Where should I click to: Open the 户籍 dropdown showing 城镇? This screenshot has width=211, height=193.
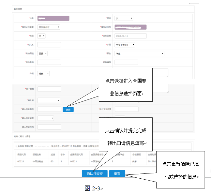click(x=43, y=74)
